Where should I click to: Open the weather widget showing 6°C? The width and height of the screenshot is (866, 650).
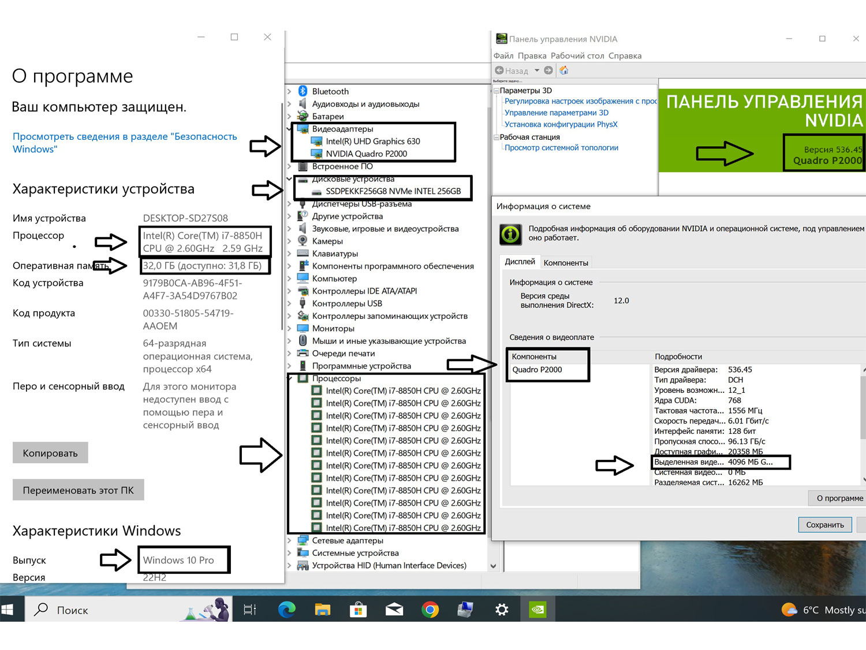tap(823, 610)
